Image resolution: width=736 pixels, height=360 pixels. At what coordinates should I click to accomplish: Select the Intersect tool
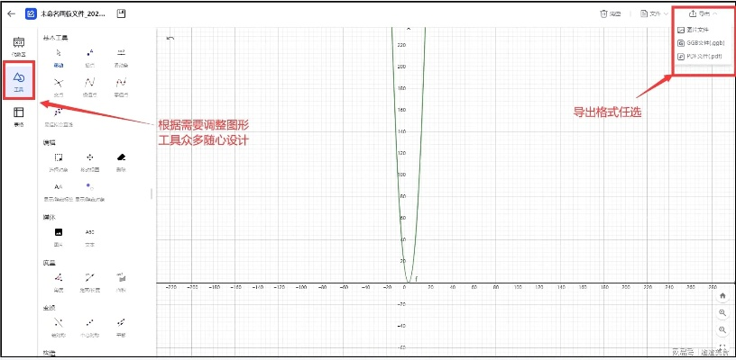click(x=58, y=85)
